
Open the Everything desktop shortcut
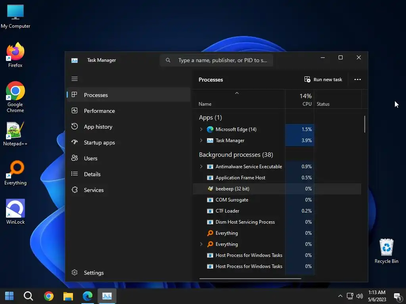pyautogui.click(x=15, y=173)
